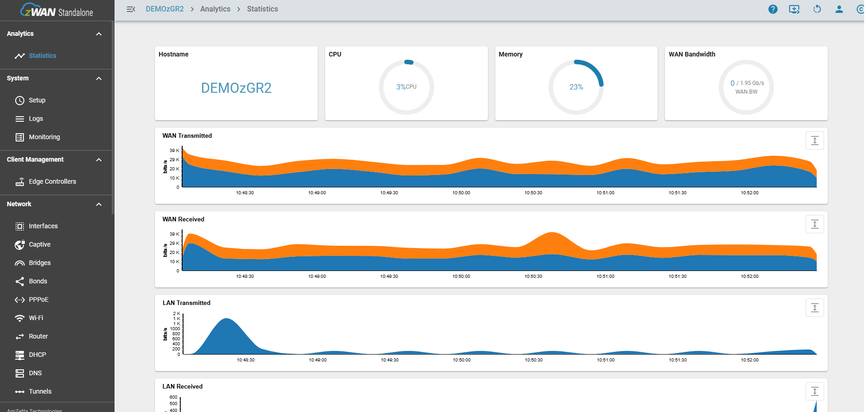Collapse the System section
This screenshot has height=412, width=865.
99,79
